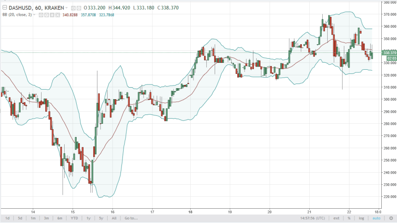Toggle the log scale option
The image size is (397, 223).
pos(361,218)
